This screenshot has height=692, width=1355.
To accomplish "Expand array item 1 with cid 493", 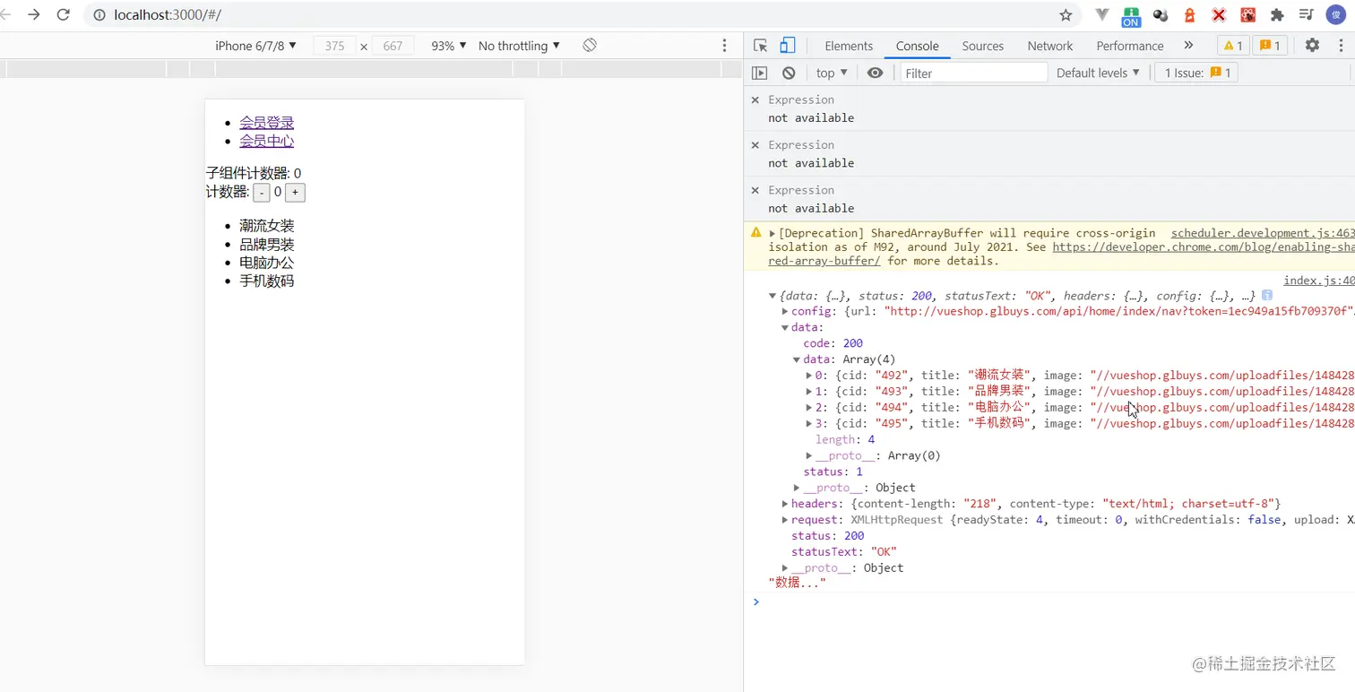I will click(x=809, y=392).
